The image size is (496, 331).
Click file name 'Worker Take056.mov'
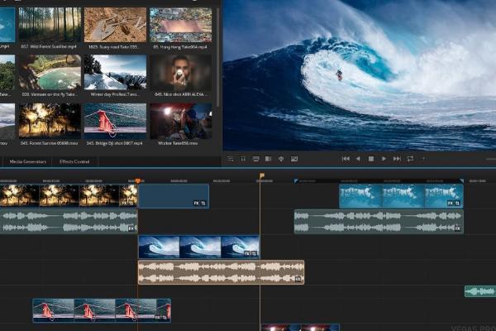click(x=178, y=143)
